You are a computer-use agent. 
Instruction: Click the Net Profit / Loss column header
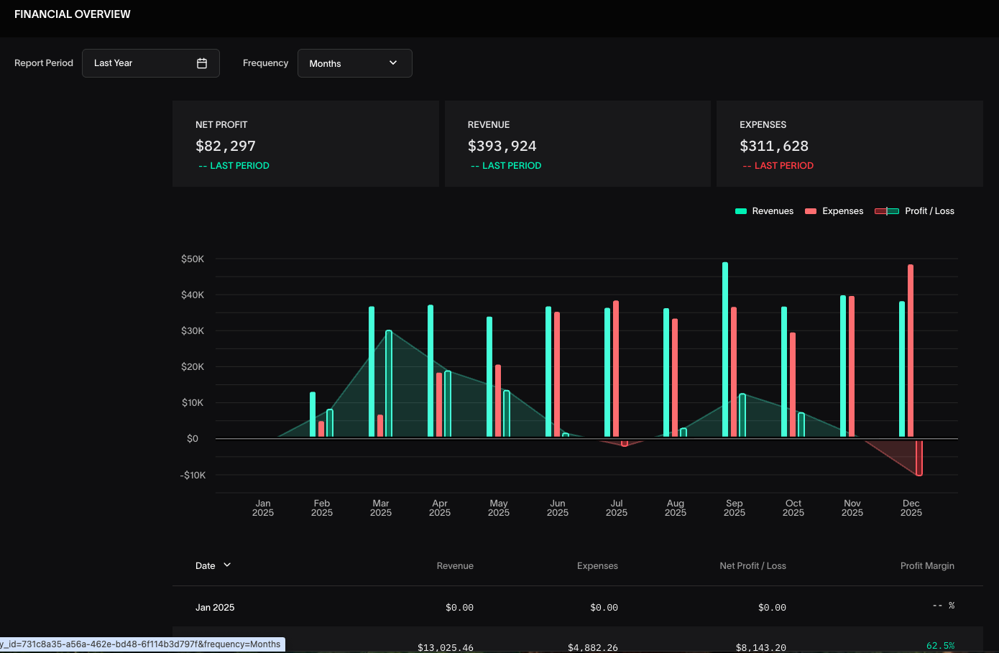pyautogui.click(x=752, y=566)
